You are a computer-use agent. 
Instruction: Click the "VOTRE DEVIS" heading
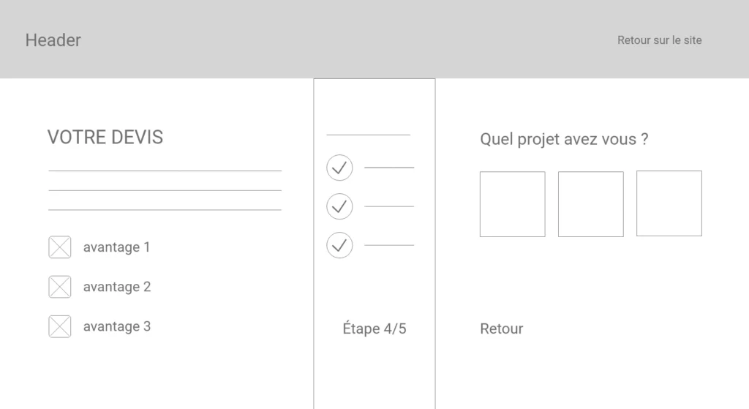(105, 137)
